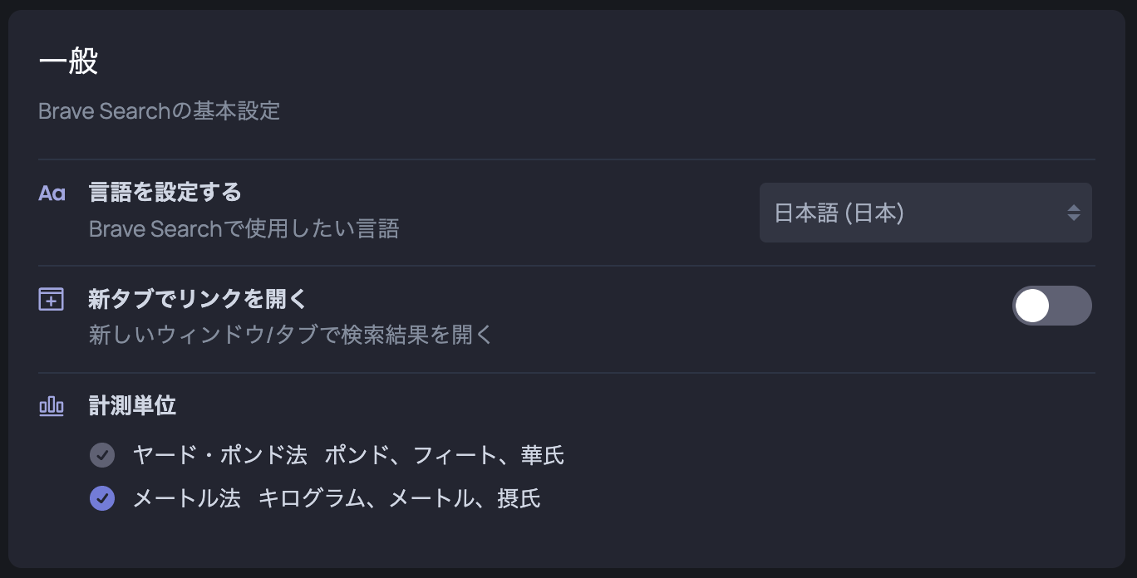This screenshot has height=578, width=1137.
Task: Click the キログラム、メートル、摂氏 description
Action: pos(399,498)
